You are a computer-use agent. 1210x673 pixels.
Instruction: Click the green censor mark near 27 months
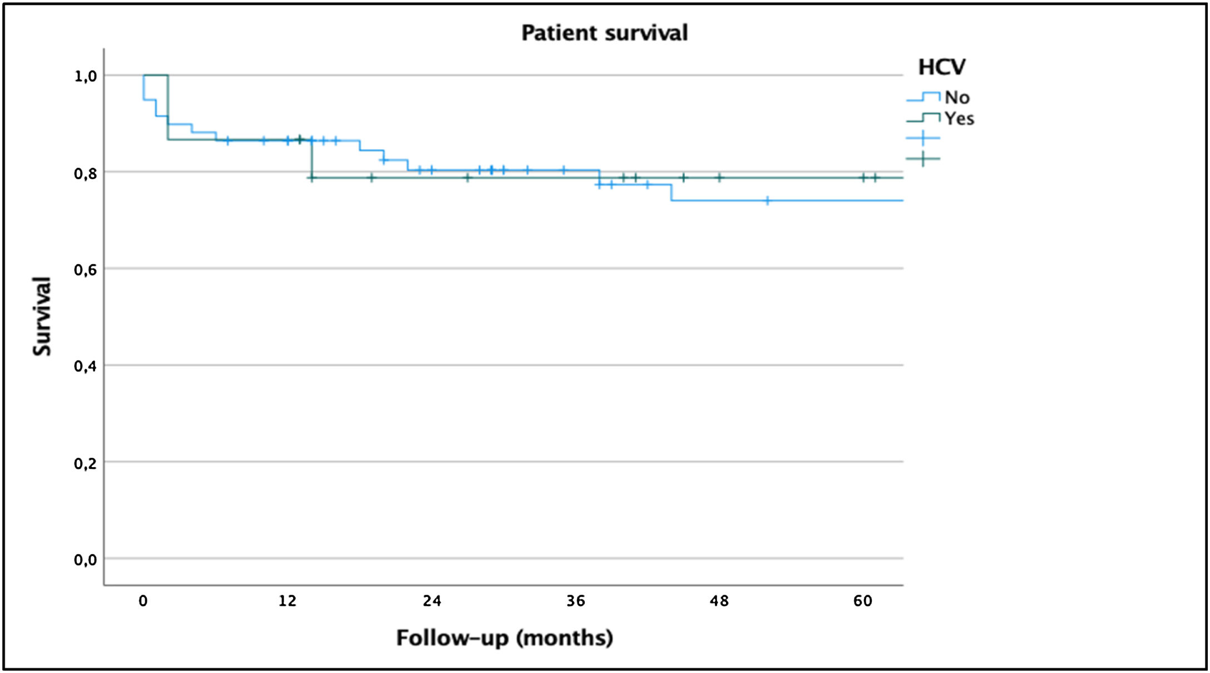467,177
